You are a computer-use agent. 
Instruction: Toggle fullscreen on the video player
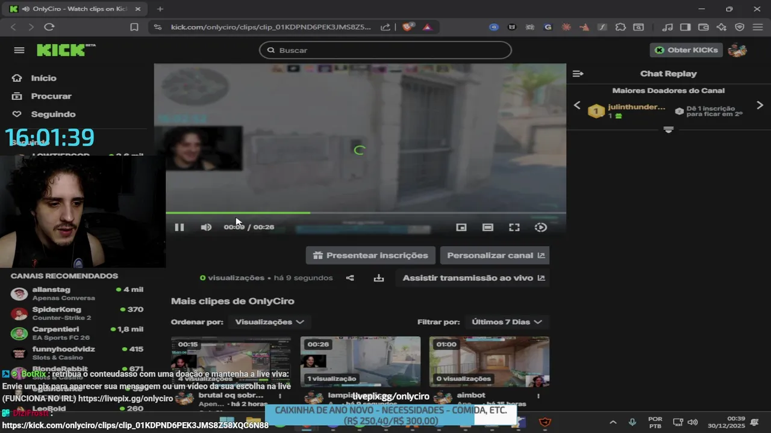pos(514,227)
